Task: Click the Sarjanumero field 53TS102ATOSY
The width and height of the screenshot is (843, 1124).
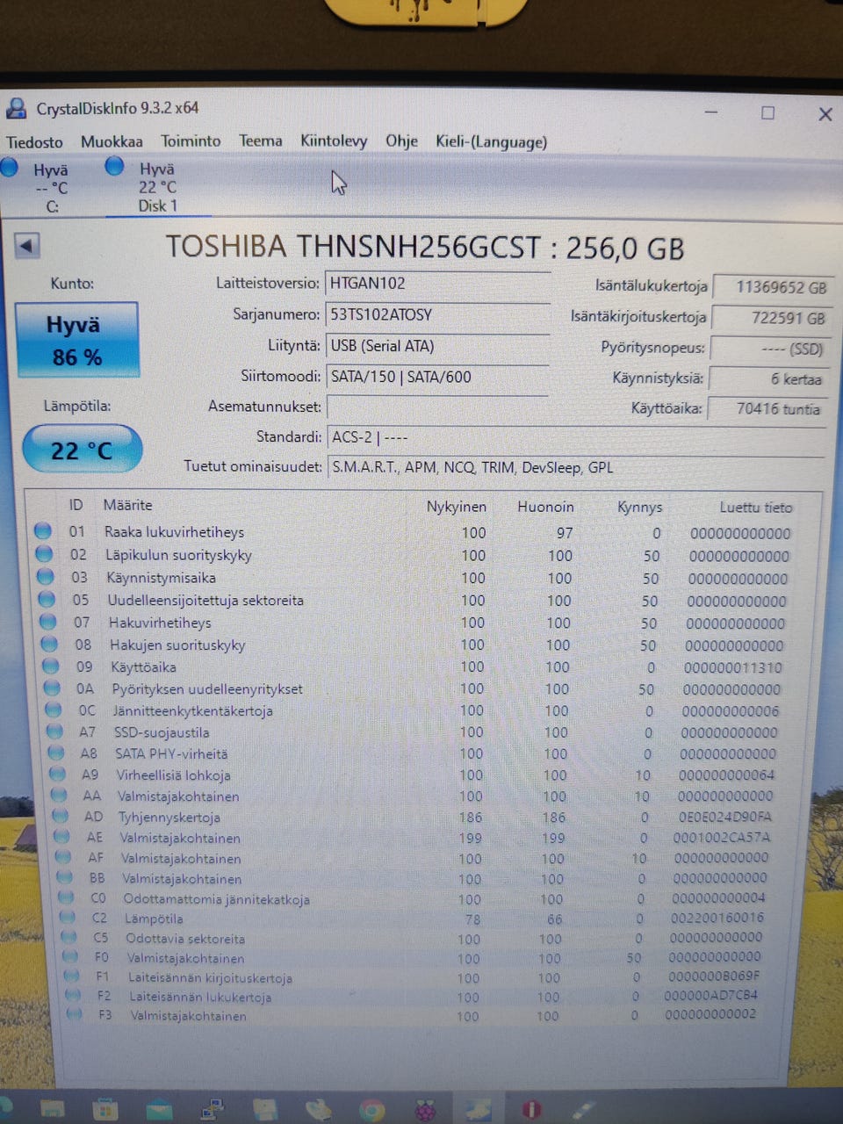Action: [437, 314]
